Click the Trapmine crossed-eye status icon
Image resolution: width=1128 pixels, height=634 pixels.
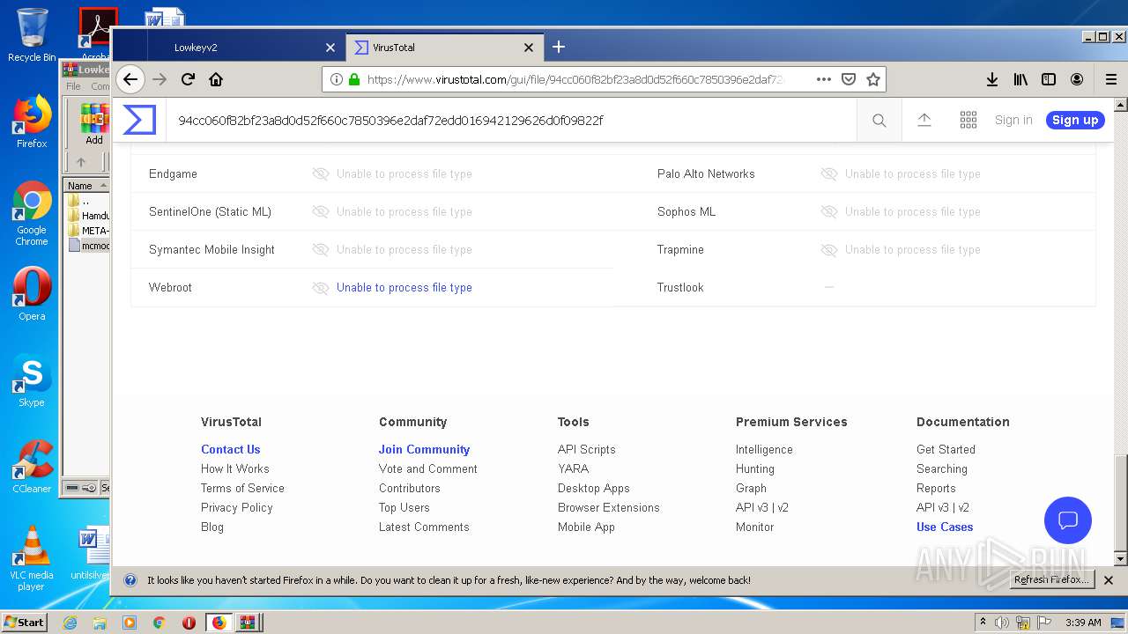coord(829,249)
